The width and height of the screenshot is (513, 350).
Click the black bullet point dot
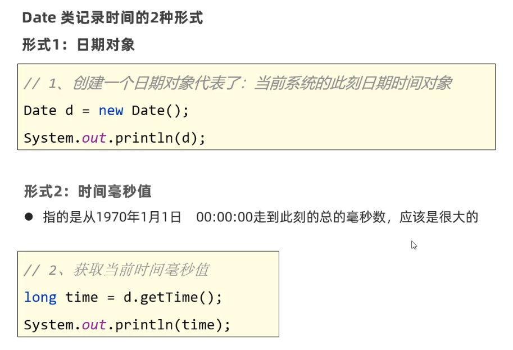tap(28, 216)
